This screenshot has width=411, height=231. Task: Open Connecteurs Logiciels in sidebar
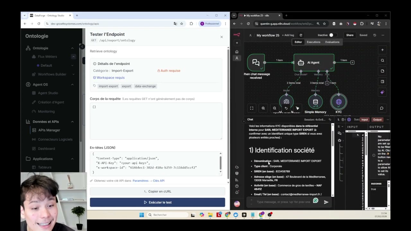(55, 140)
